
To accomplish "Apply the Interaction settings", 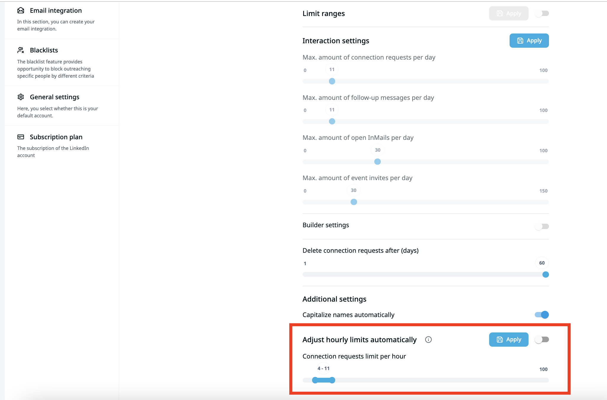I will [529, 41].
